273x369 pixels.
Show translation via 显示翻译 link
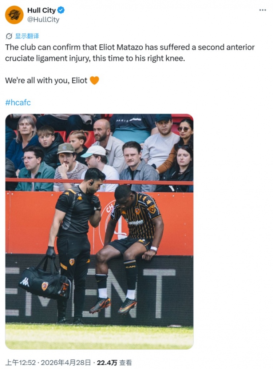click(27, 36)
